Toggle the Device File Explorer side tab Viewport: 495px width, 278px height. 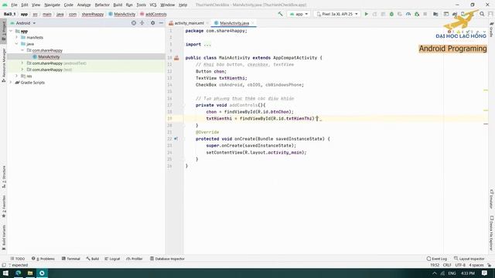(492, 232)
